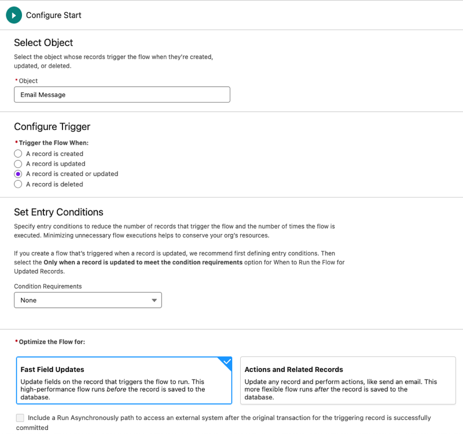Screen dimensions: 463x434
Task: Click the 'Set Entry Conditions' heading
Action: point(58,212)
